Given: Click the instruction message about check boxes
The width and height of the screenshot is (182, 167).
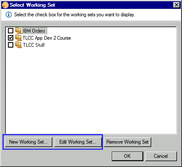Looking at the screenshot, I should [75, 15].
